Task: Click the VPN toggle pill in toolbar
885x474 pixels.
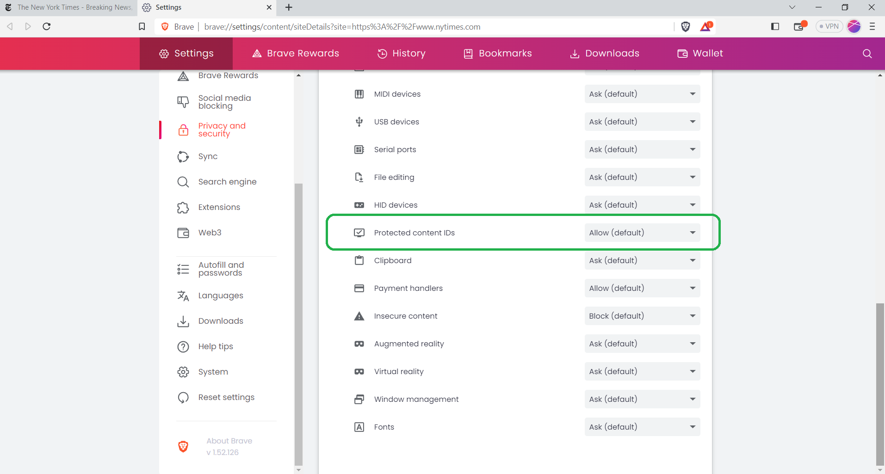Action: 829,26
